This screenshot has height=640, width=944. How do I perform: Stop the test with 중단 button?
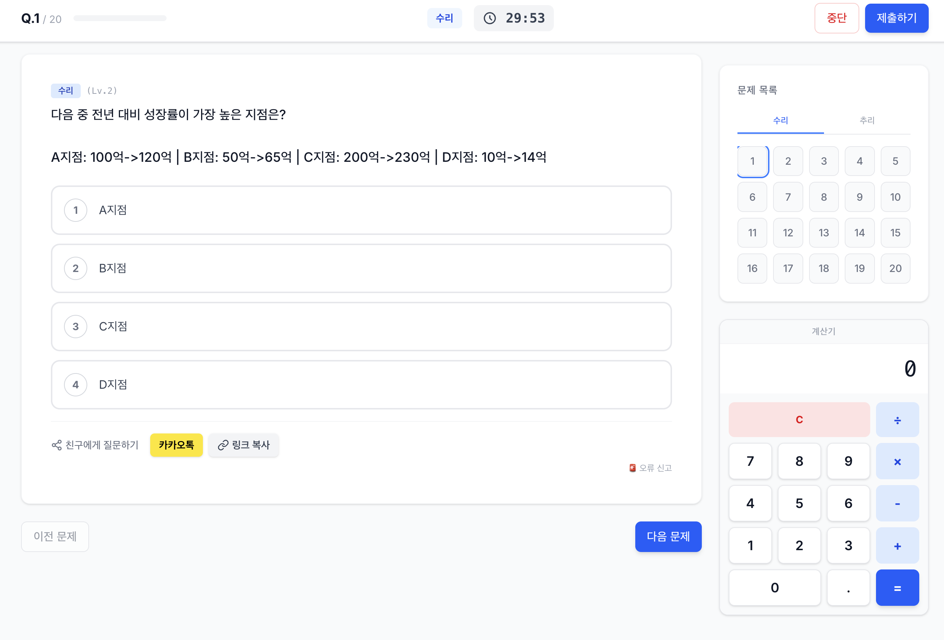pos(836,18)
